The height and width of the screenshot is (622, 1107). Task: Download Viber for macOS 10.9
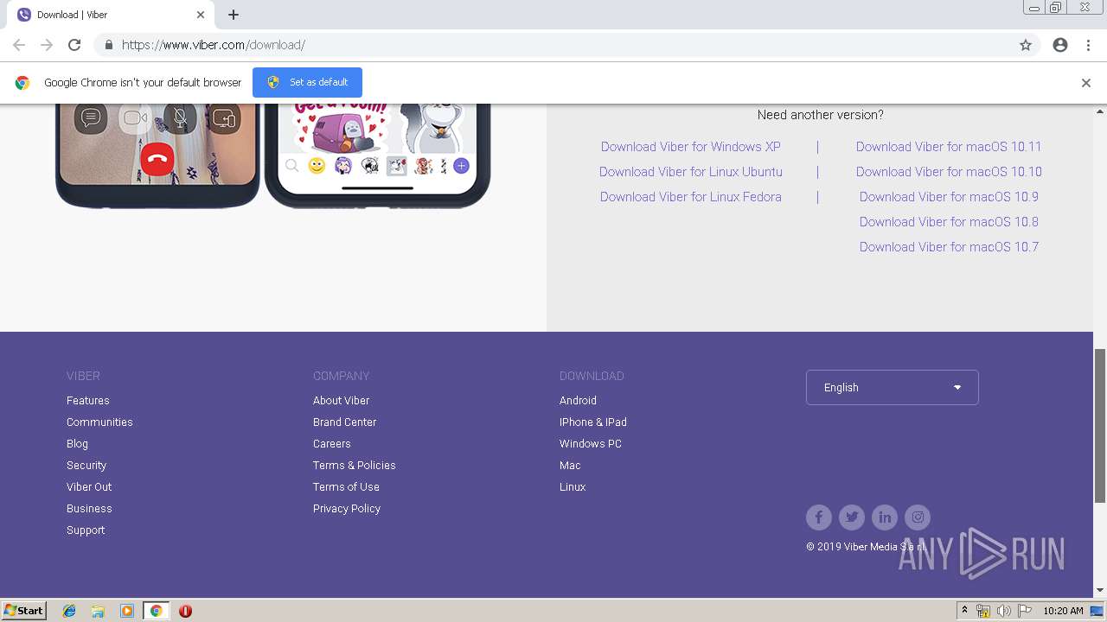tap(949, 197)
